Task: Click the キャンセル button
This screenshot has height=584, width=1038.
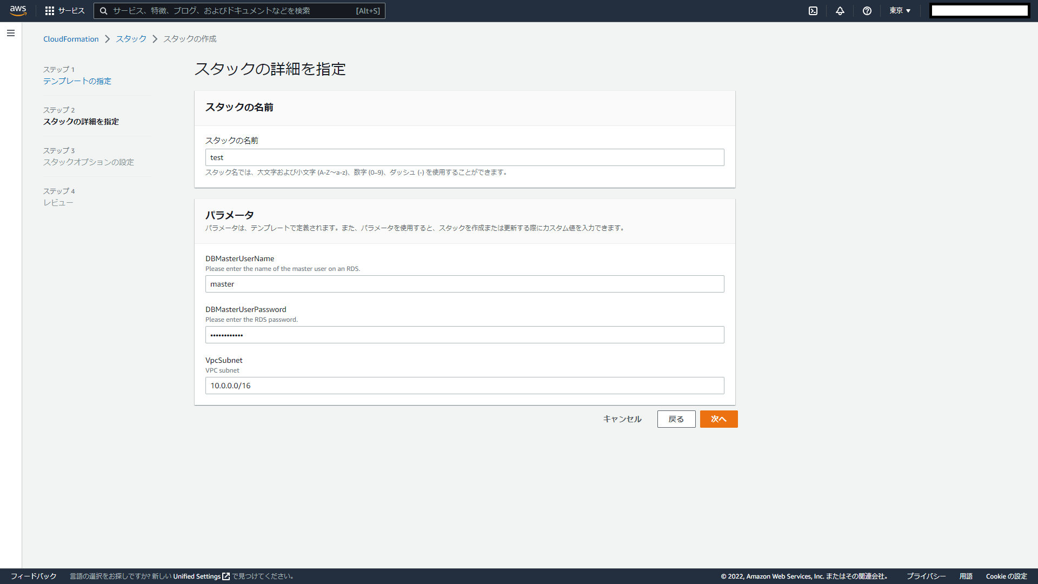Action: point(622,419)
